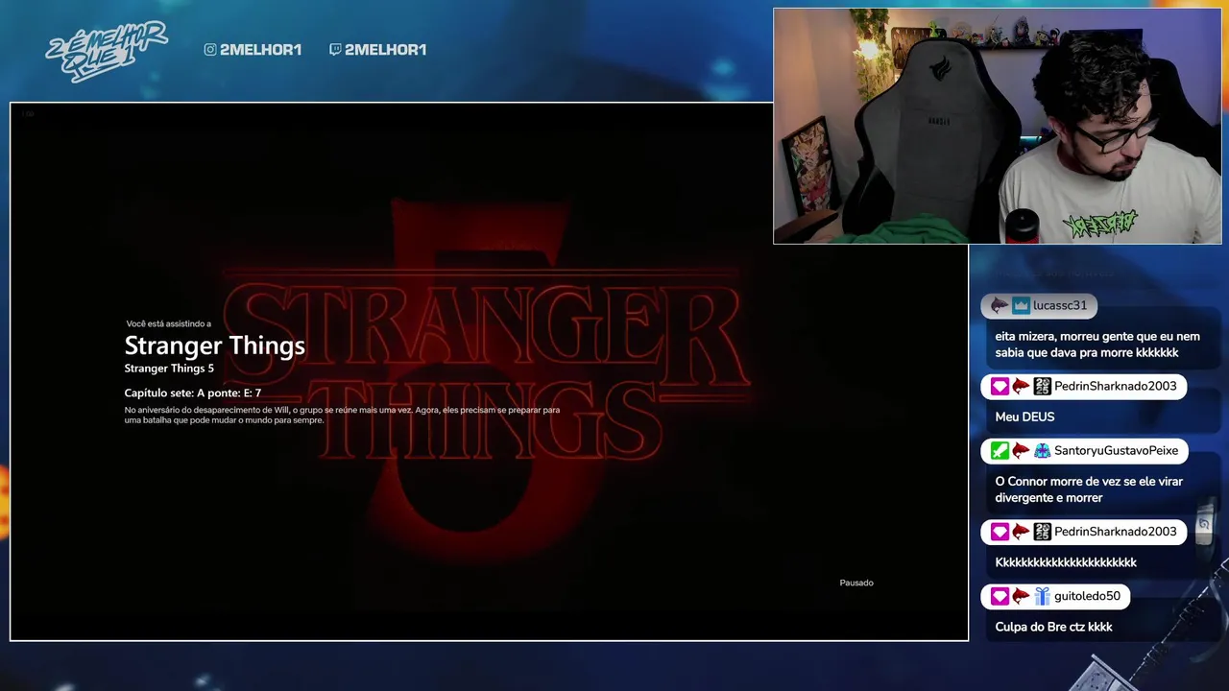1229x691 pixels.
Task: Click the blue jacket badge beside SantoryuGustavoPeixe
Action: click(1042, 451)
